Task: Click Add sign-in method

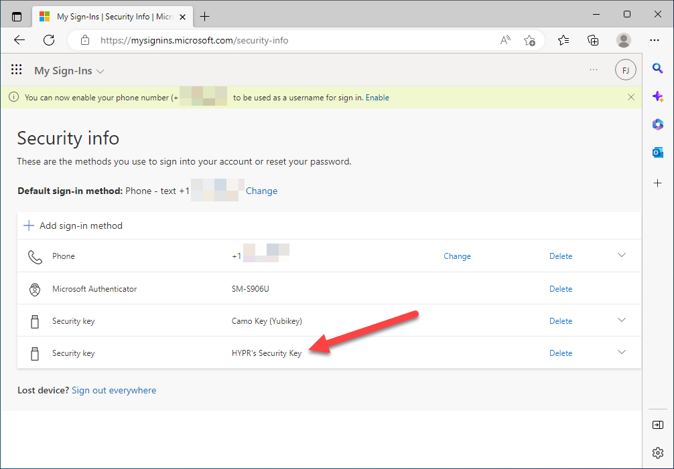Action: [x=73, y=225]
